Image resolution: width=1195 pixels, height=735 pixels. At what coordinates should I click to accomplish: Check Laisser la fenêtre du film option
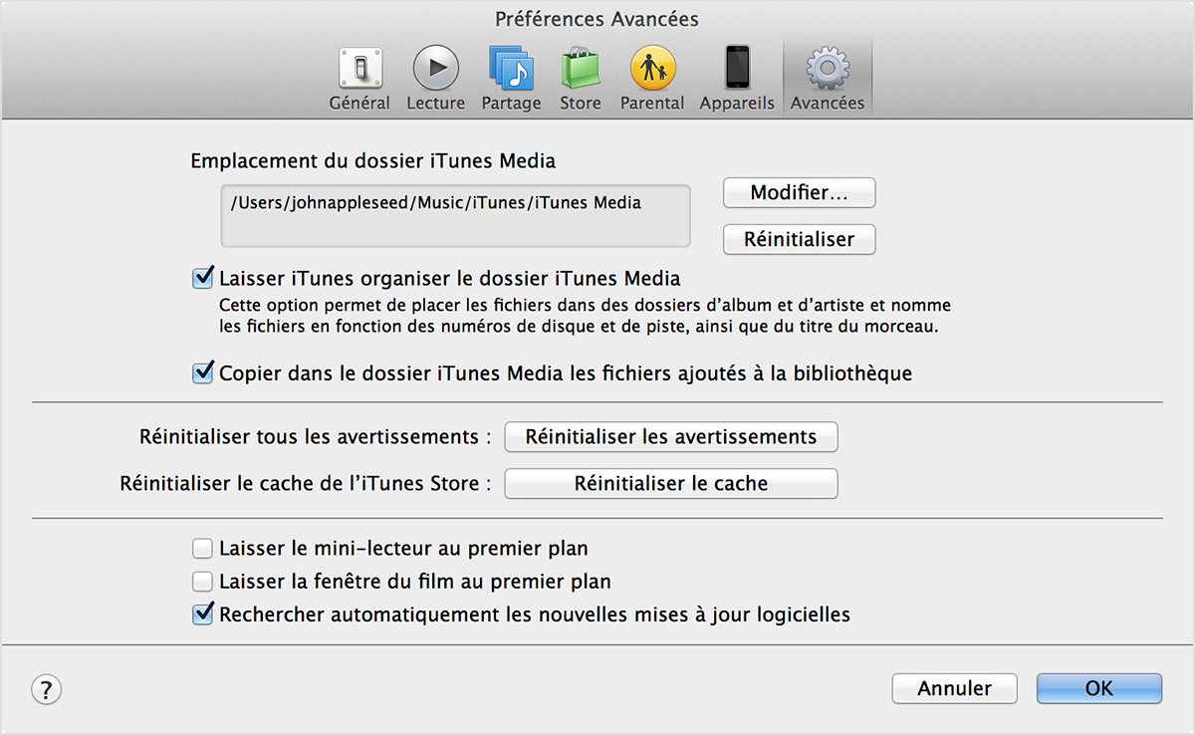pos(203,581)
